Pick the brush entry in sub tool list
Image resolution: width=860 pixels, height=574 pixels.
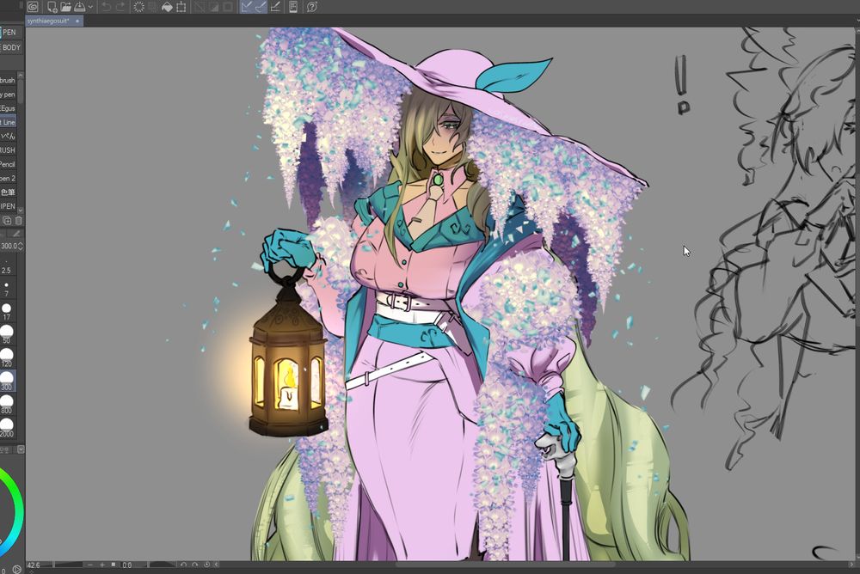click(8, 80)
